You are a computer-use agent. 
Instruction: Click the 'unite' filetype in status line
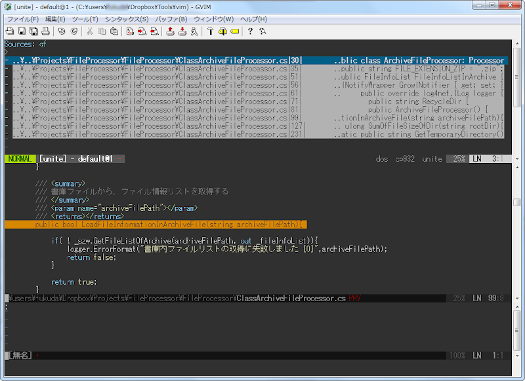tap(432, 159)
